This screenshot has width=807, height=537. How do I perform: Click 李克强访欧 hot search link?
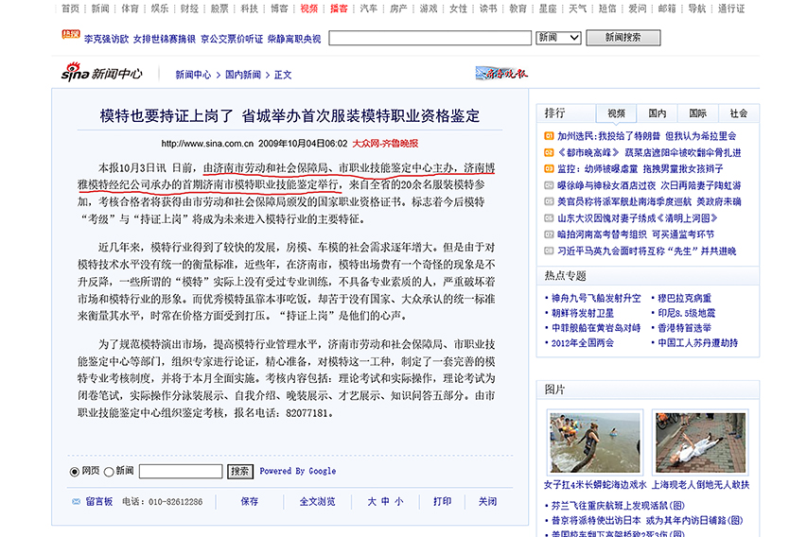click(x=107, y=39)
